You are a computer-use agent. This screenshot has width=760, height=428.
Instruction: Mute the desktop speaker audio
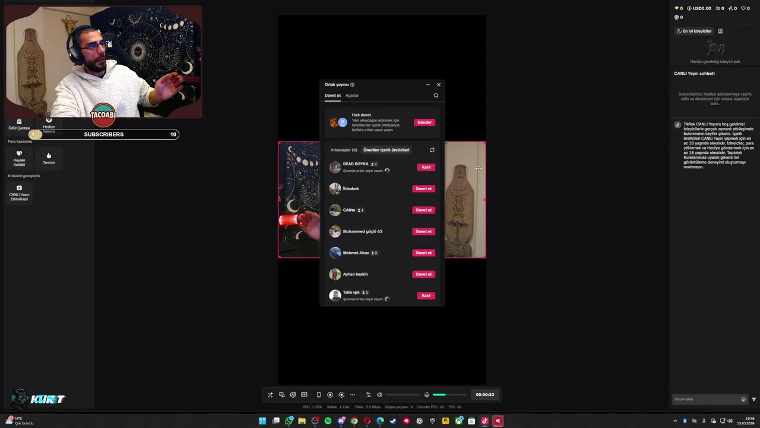[379, 395]
